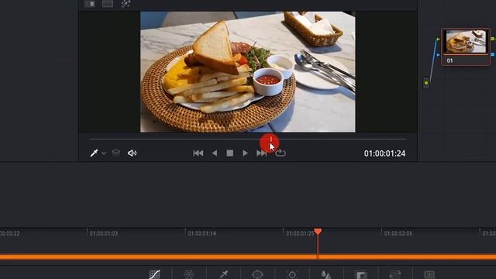Click the layers overlay icon beside the picker
The height and width of the screenshot is (279, 496).
tap(115, 153)
